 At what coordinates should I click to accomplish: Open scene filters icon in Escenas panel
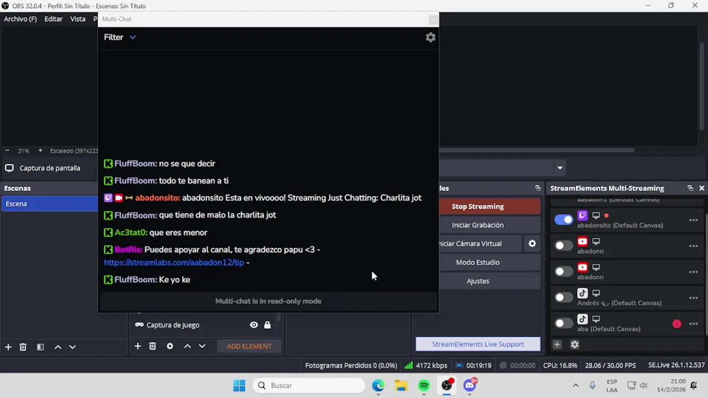pos(40,347)
